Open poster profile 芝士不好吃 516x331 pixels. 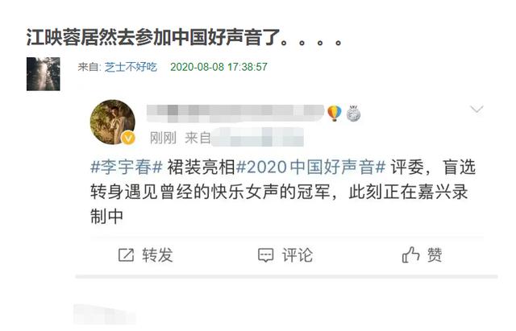pos(131,67)
